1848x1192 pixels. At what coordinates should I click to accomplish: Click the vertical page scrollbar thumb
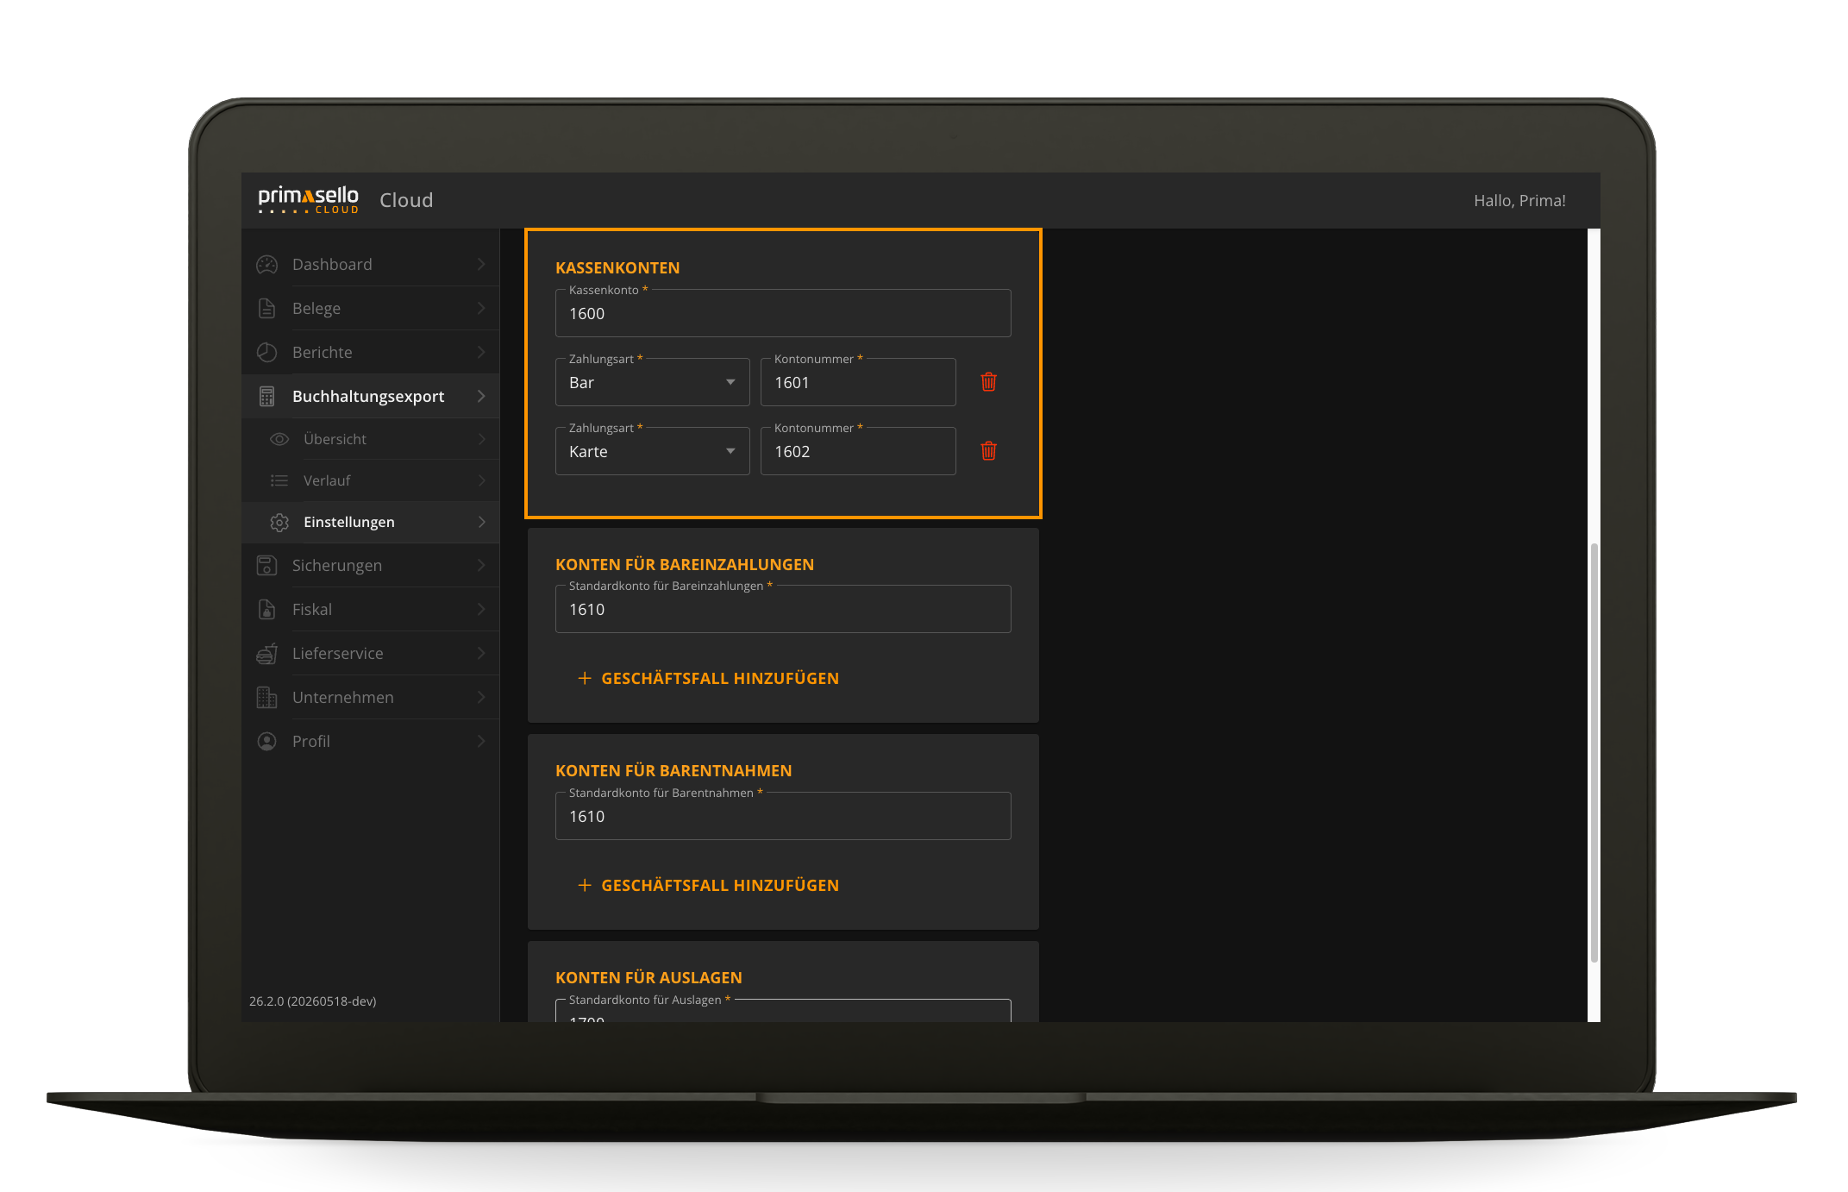[1594, 752]
